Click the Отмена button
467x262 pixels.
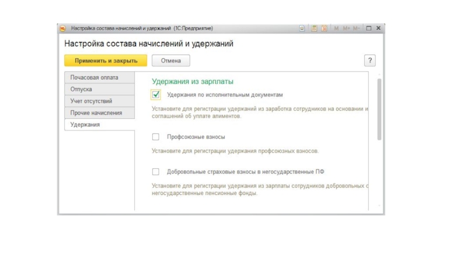pos(171,61)
